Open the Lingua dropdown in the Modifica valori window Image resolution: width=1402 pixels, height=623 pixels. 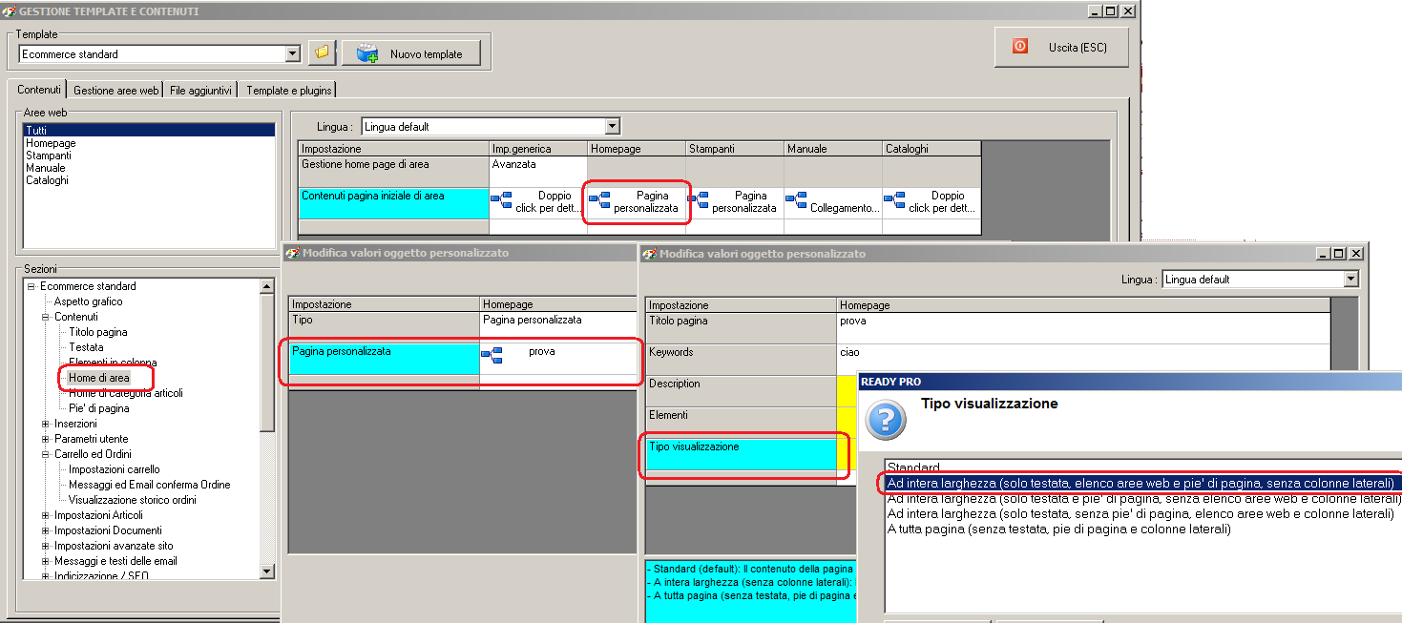(1350, 280)
